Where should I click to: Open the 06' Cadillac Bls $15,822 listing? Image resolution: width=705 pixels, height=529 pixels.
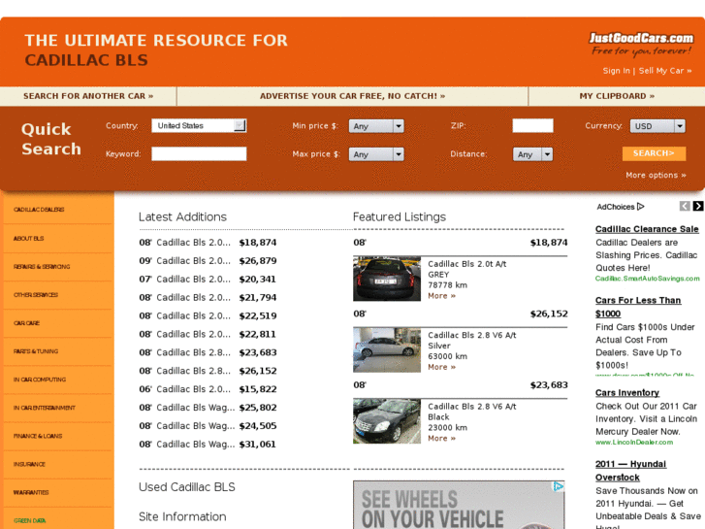coord(208,389)
